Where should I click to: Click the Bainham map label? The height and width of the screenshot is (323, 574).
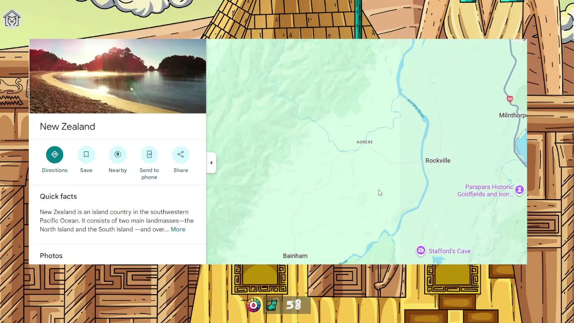click(x=295, y=256)
